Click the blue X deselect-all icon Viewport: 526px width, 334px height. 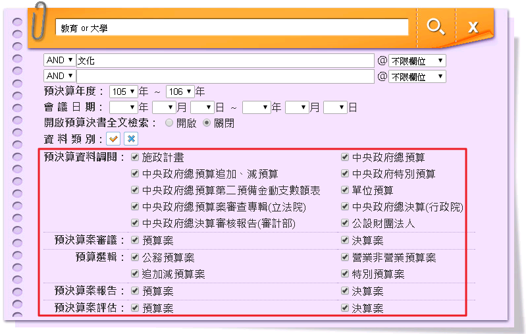coord(130,139)
